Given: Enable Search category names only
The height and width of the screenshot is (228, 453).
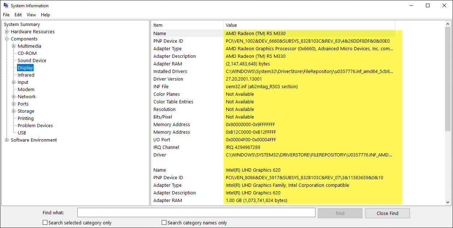Looking at the screenshot, I should click(164, 223).
